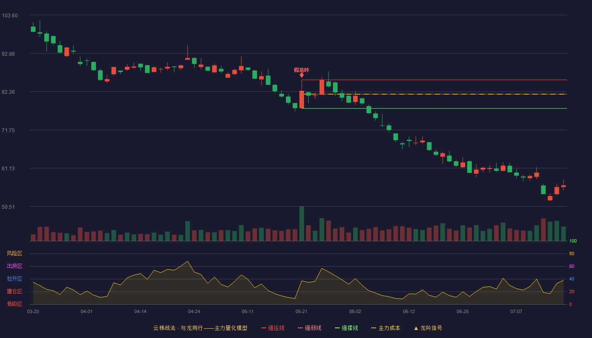Viewport: 592px width, 338px height.
Task: Click the large red candle under 假龙吟
Action: 301,99
